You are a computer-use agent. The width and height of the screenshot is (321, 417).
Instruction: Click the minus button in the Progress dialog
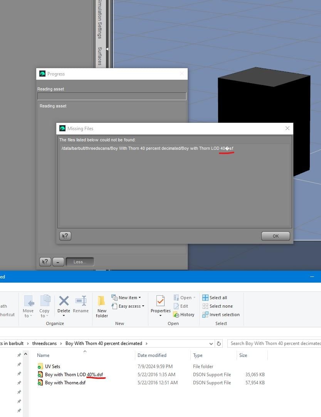[58, 262]
